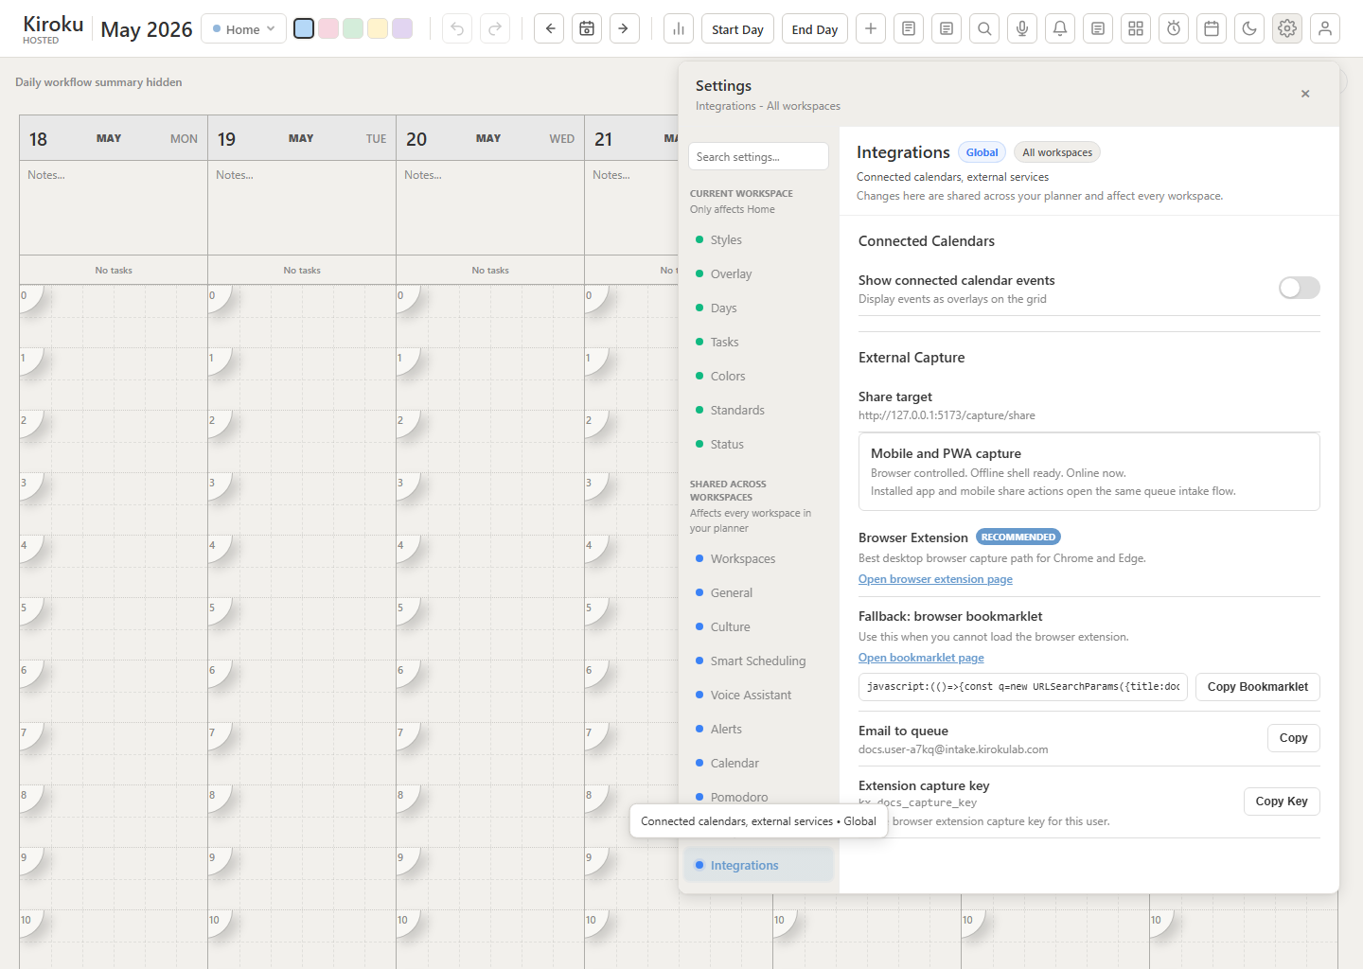The image size is (1363, 969).
Task: Toggle dark mode with moon icon
Action: (x=1249, y=28)
